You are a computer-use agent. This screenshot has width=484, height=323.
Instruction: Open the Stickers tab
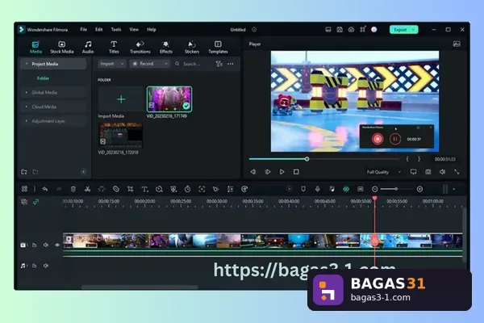192,48
